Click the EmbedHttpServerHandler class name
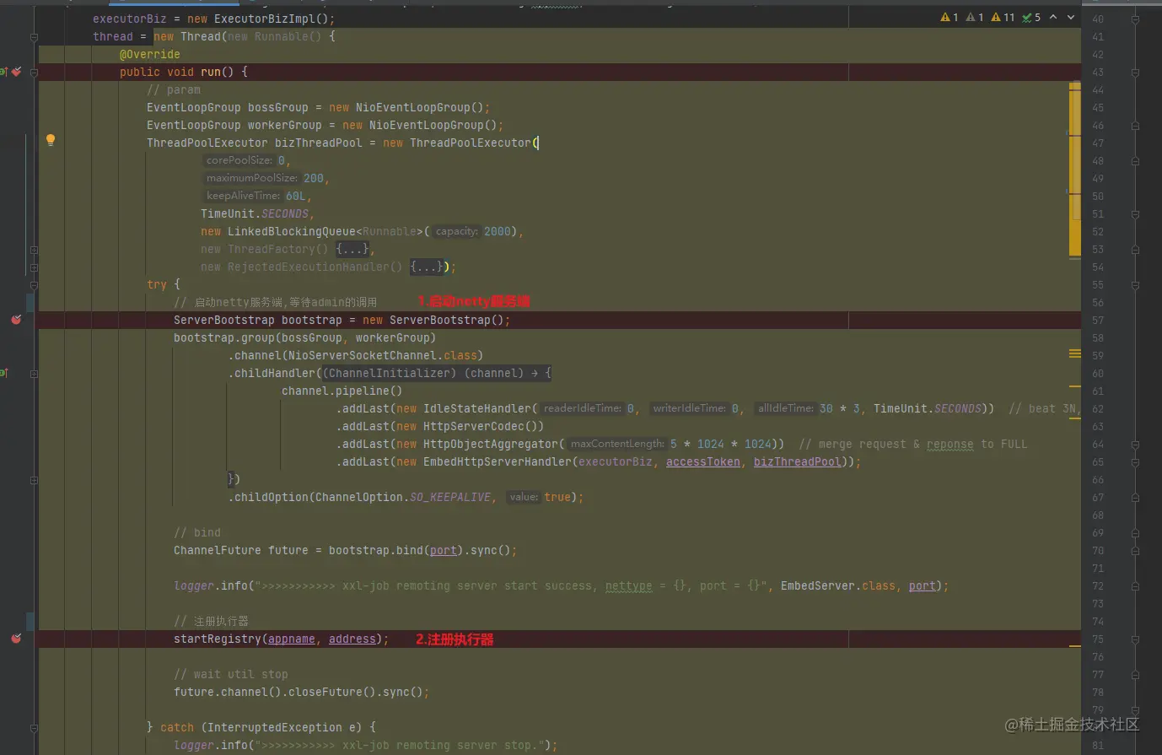This screenshot has height=755, width=1162. click(x=498, y=461)
